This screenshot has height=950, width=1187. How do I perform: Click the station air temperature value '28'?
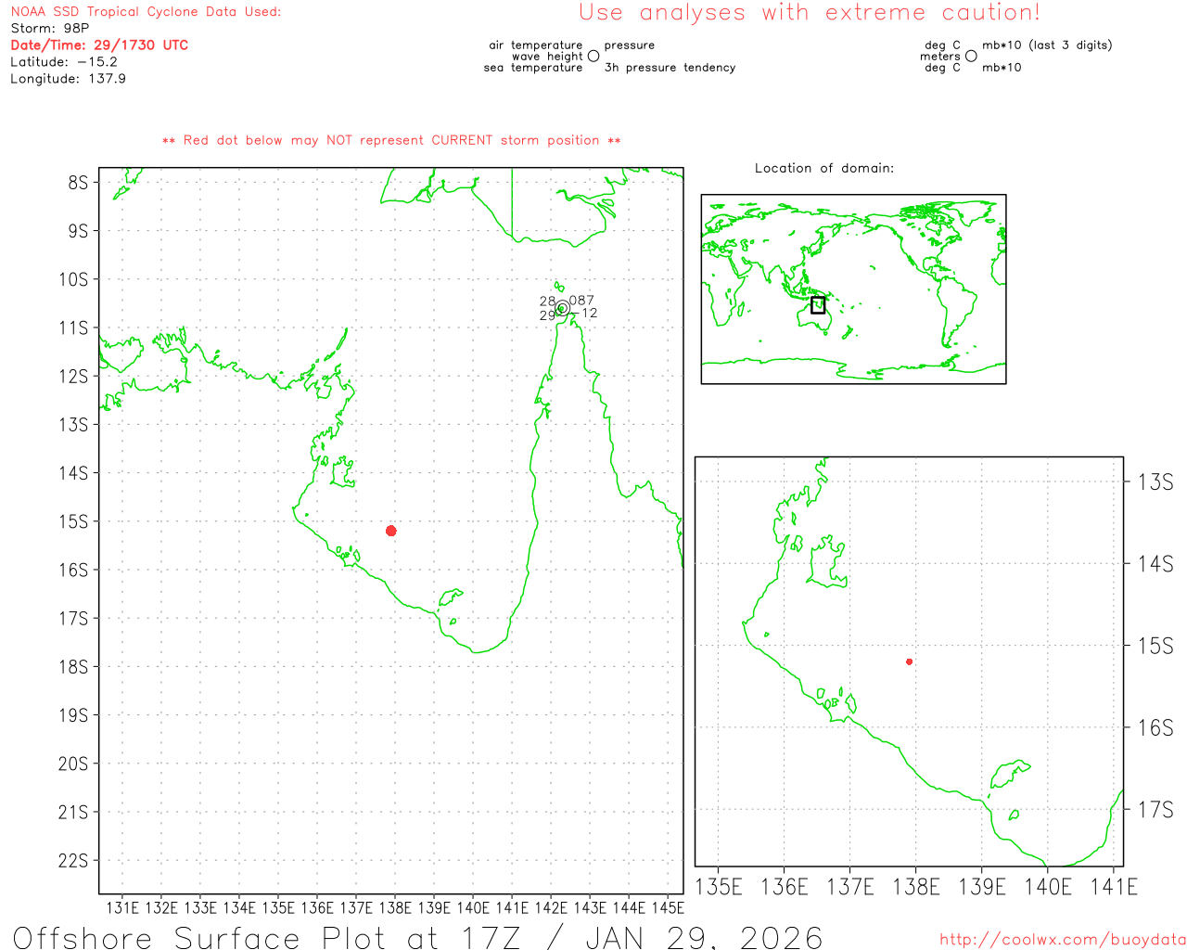coord(547,302)
